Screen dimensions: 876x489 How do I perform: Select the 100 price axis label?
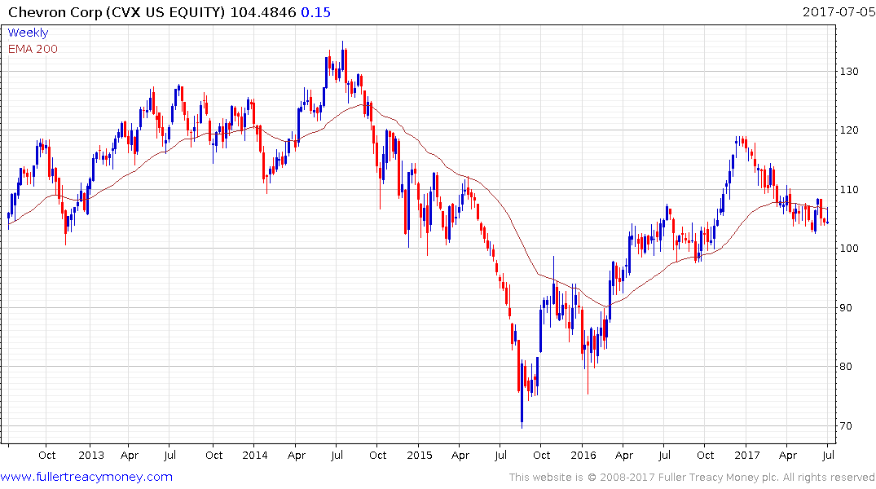849,248
